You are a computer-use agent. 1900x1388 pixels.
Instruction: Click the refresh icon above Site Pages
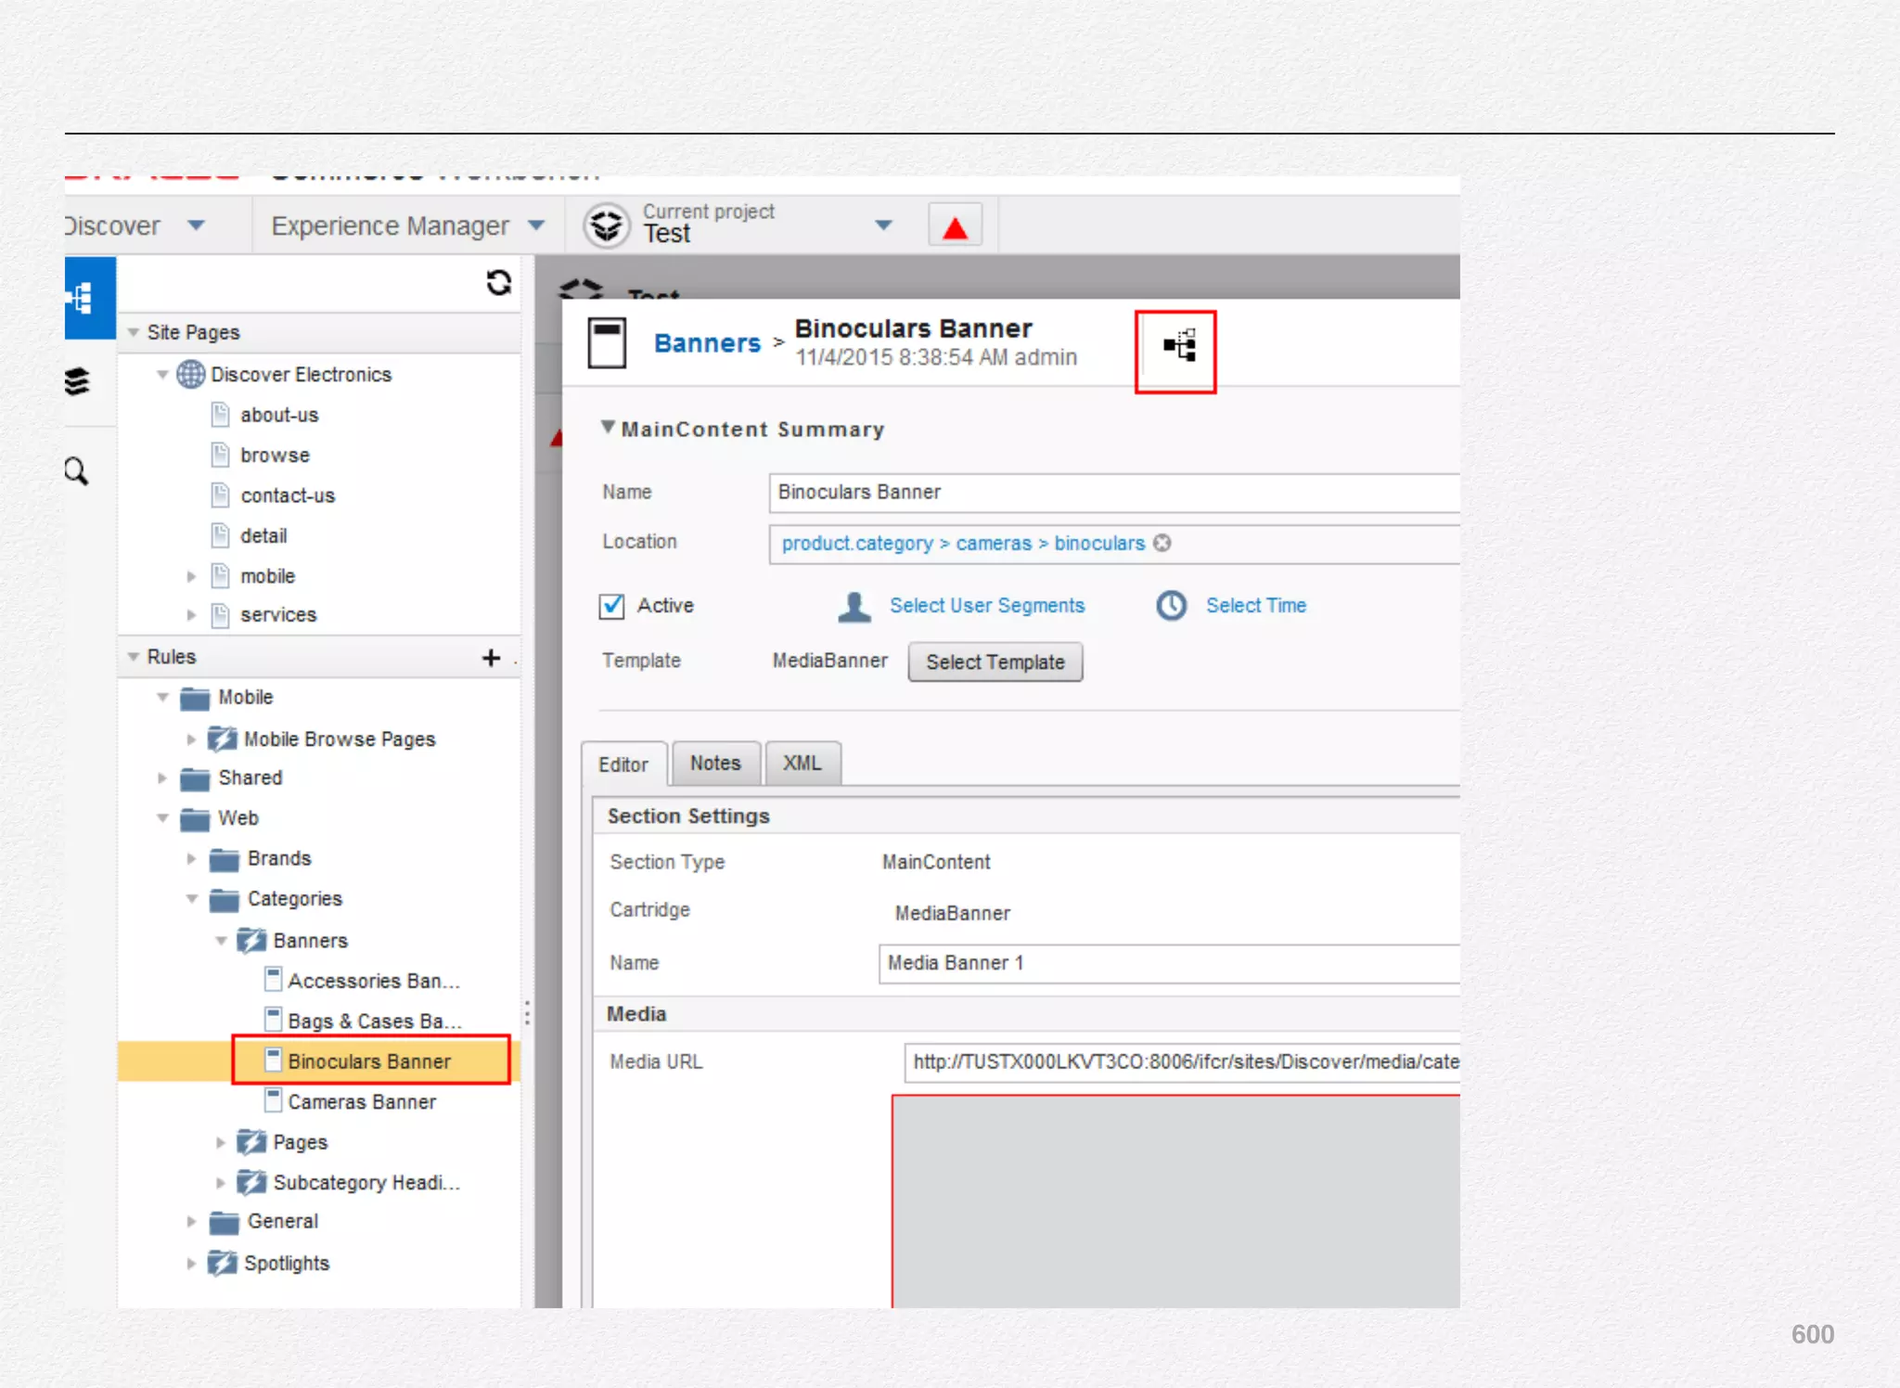coord(499,282)
